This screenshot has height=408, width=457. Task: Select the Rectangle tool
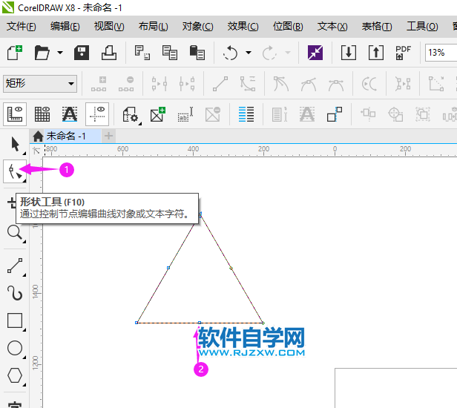coord(14,320)
